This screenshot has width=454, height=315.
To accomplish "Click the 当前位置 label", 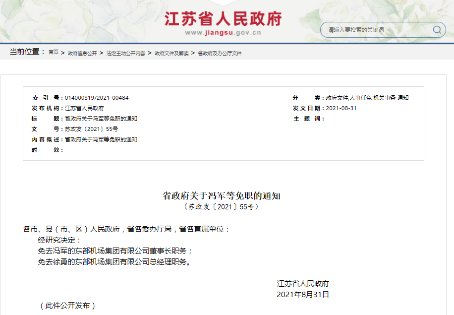I will point(27,52).
